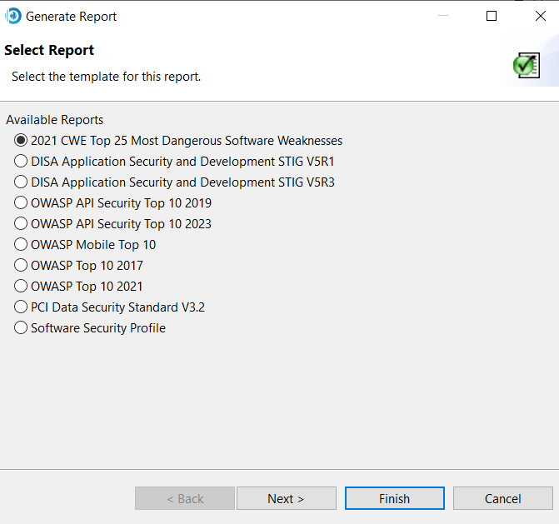559x524 pixels.
Task: Maximize the Generate Report window
Action: (492, 16)
